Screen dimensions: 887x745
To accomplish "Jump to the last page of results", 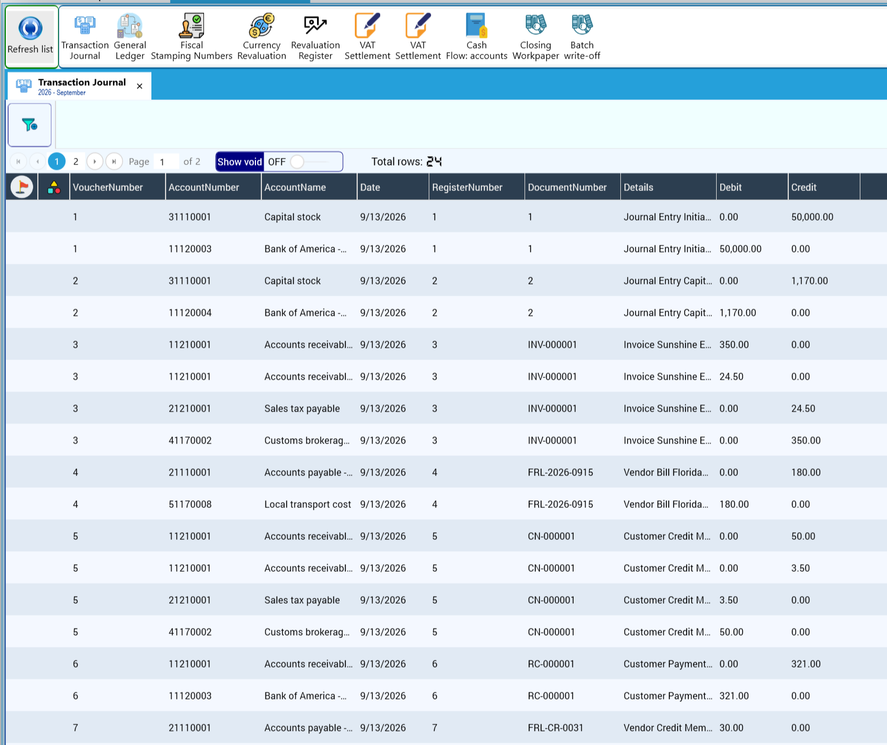I will coord(114,161).
